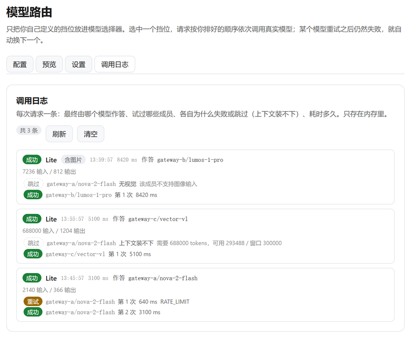
Task: Click 作答 gateway-c/vector-vl in header
Action: pyautogui.click(x=150, y=219)
